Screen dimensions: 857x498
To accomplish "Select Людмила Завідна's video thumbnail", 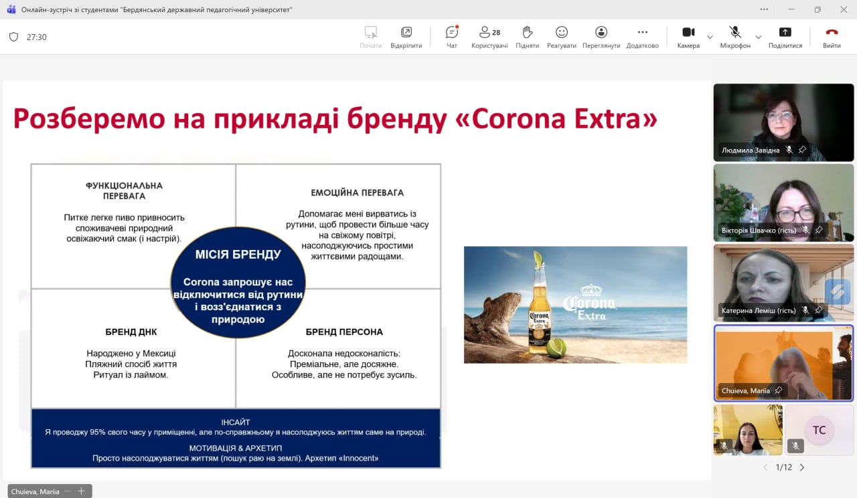I will coord(783,122).
